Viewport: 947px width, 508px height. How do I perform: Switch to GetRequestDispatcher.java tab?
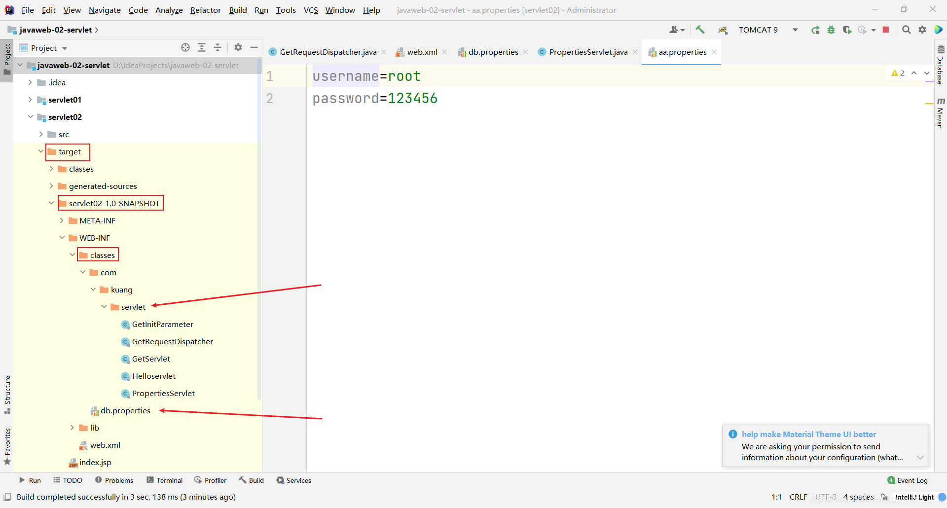pos(328,52)
